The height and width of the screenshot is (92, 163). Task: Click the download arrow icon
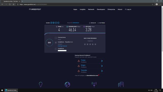[67, 27]
